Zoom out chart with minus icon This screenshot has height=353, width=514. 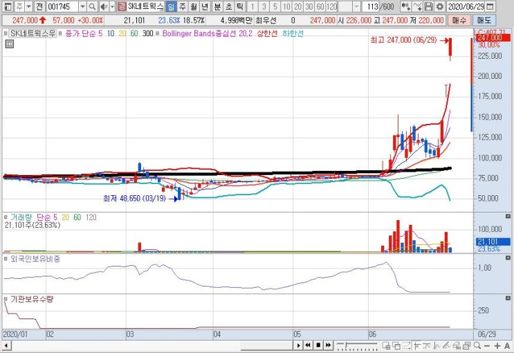[x=487, y=346]
